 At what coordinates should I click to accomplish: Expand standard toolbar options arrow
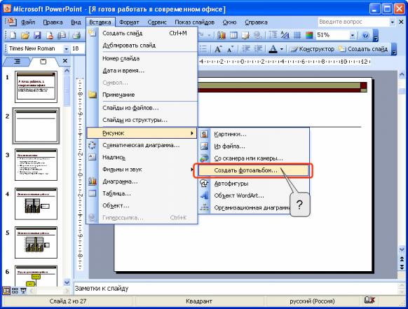375,35
